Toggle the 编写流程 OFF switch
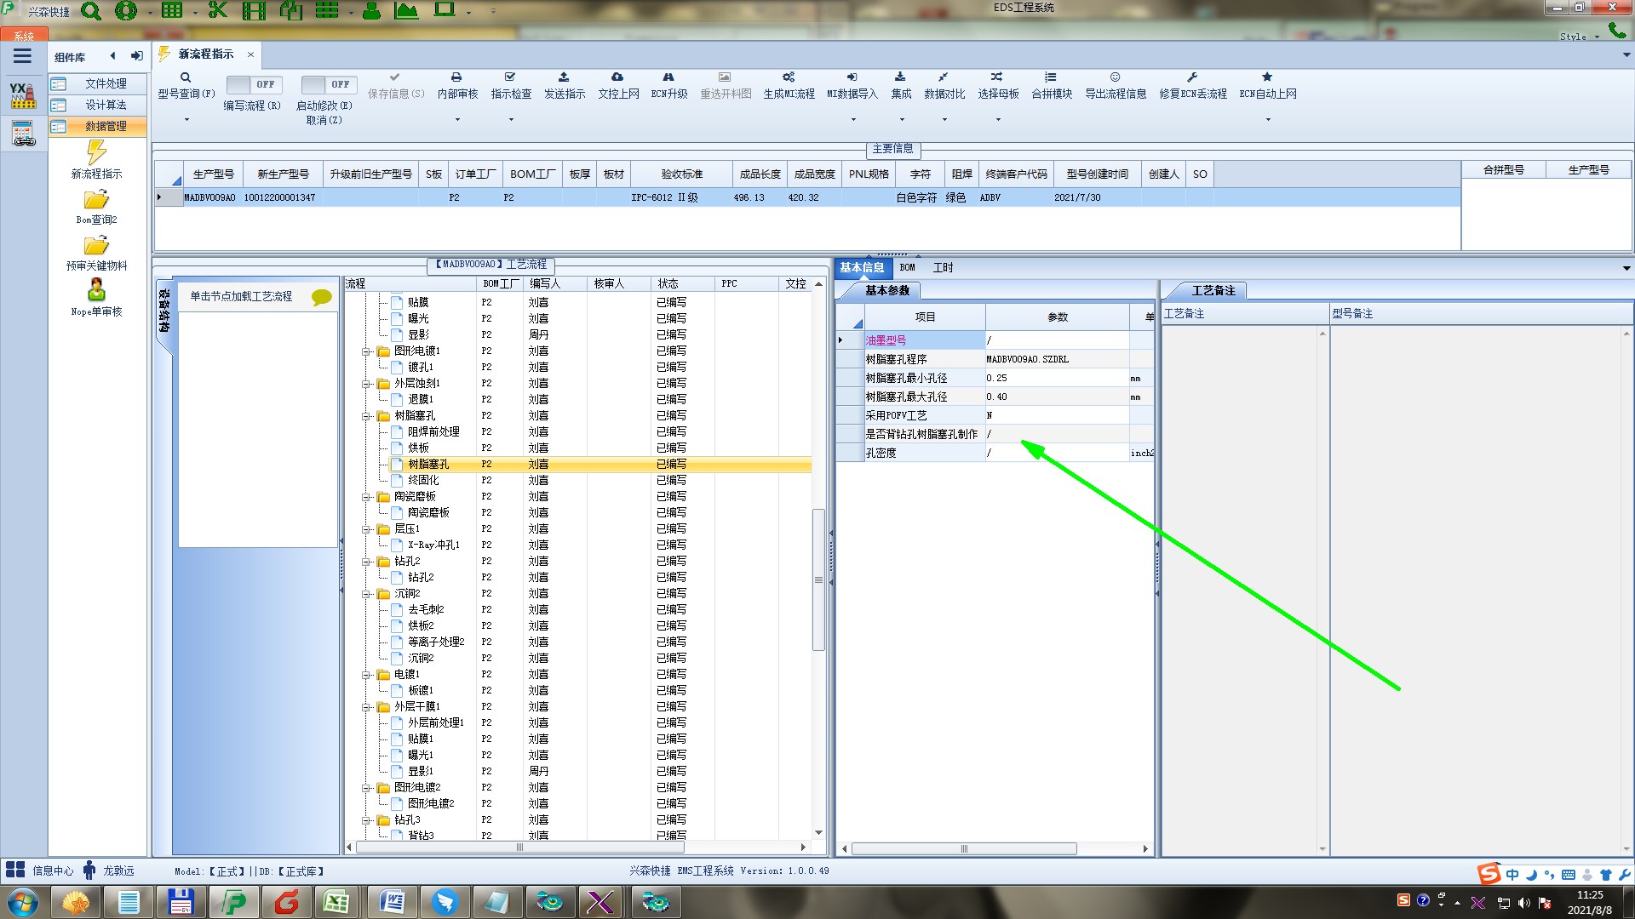This screenshot has height=919, width=1635. point(253,84)
